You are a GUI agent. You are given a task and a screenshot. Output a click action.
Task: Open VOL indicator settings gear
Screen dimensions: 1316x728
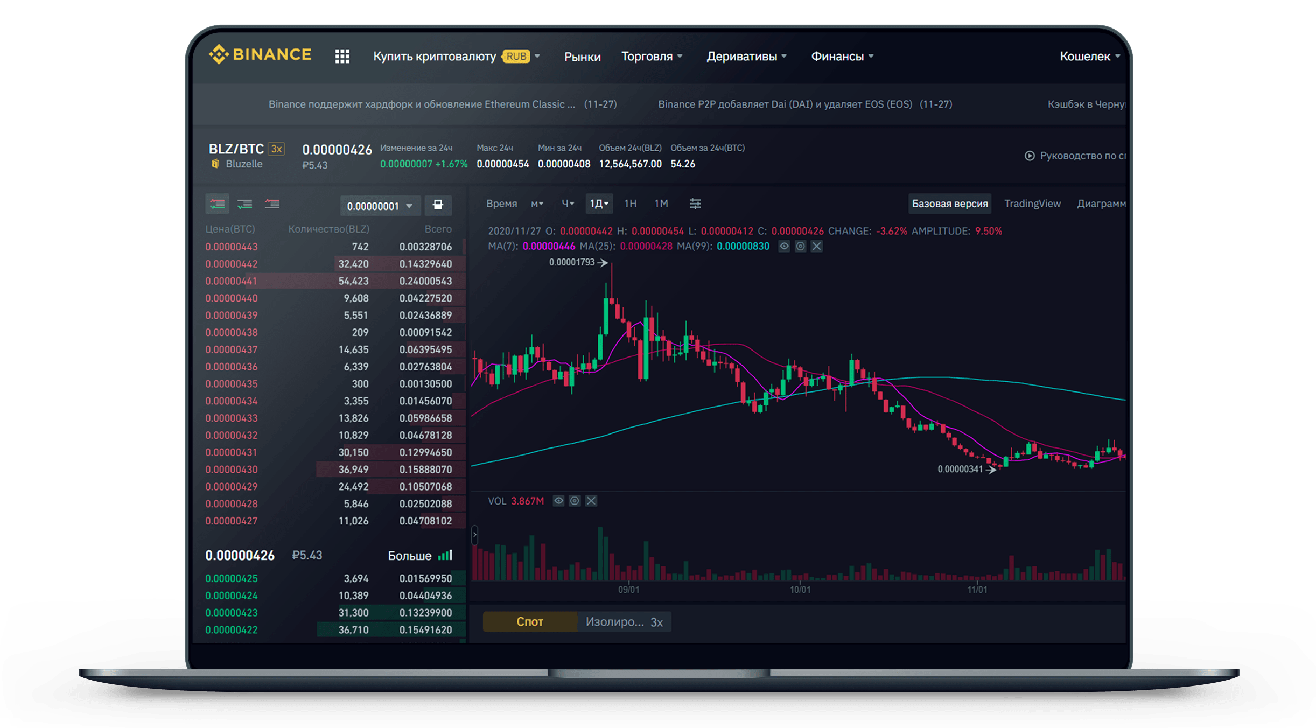(x=575, y=501)
